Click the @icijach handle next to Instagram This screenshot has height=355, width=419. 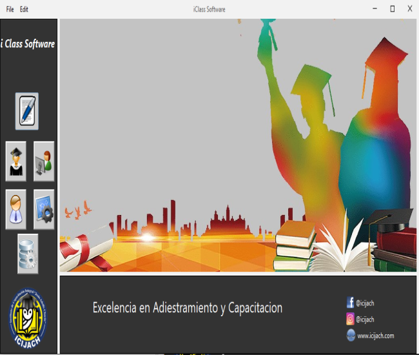(x=365, y=319)
